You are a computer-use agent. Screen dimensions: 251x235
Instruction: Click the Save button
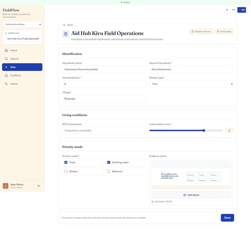coord(227,218)
